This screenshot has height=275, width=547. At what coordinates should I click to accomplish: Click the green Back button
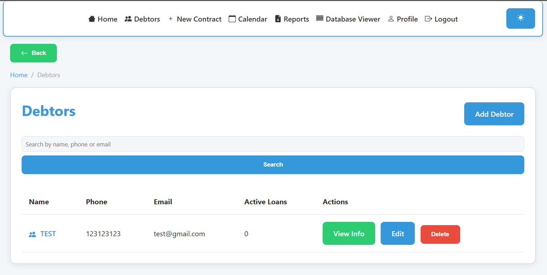coord(33,53)
